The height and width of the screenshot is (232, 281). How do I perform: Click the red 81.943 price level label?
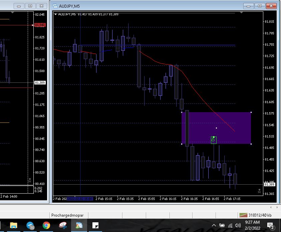40,25
